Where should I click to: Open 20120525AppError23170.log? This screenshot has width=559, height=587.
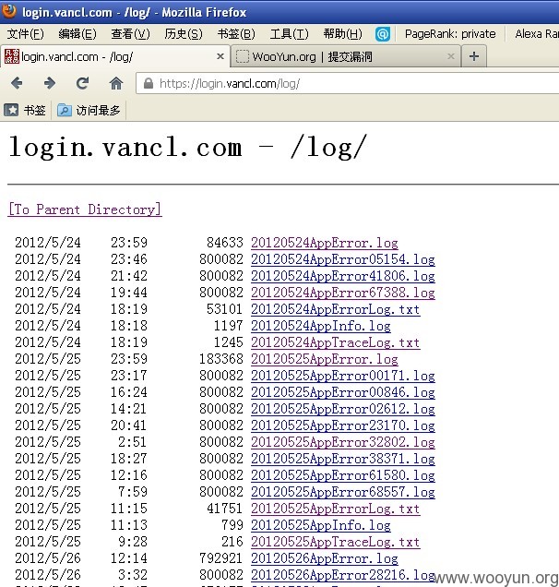(x=343, y=425)
